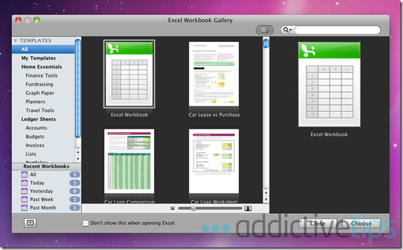This screenshot has width=403, height=250.
Task: Enable Don't show this when opening Excel
Action: click(x=85, y=223)
